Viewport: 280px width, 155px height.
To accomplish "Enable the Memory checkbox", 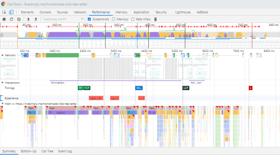I will click(x=114, y=19).
